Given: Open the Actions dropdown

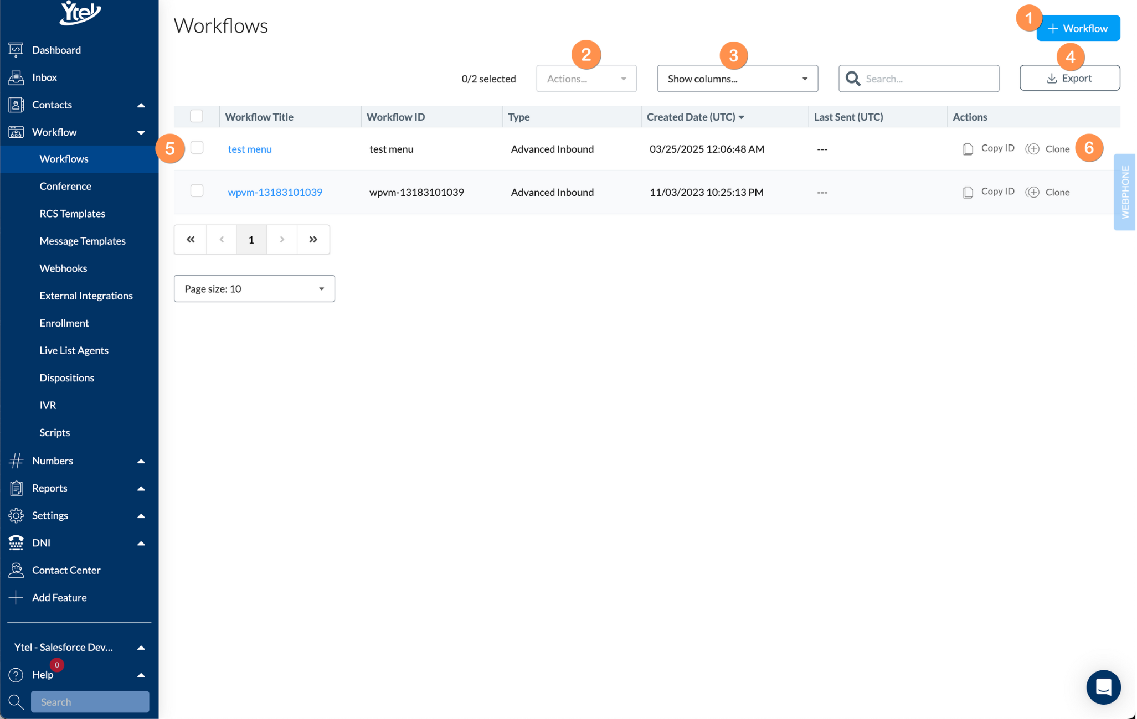Looking at the screenshot, I should 586,78.
